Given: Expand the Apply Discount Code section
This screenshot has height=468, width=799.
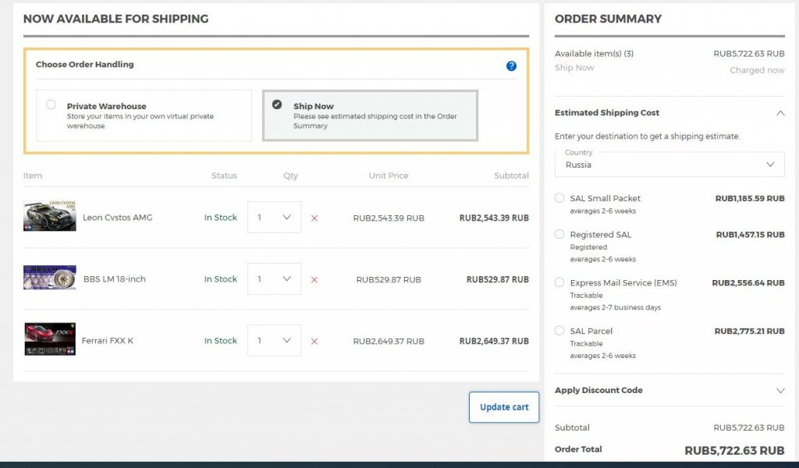Looking at the screenshot, I should (780, 390).
